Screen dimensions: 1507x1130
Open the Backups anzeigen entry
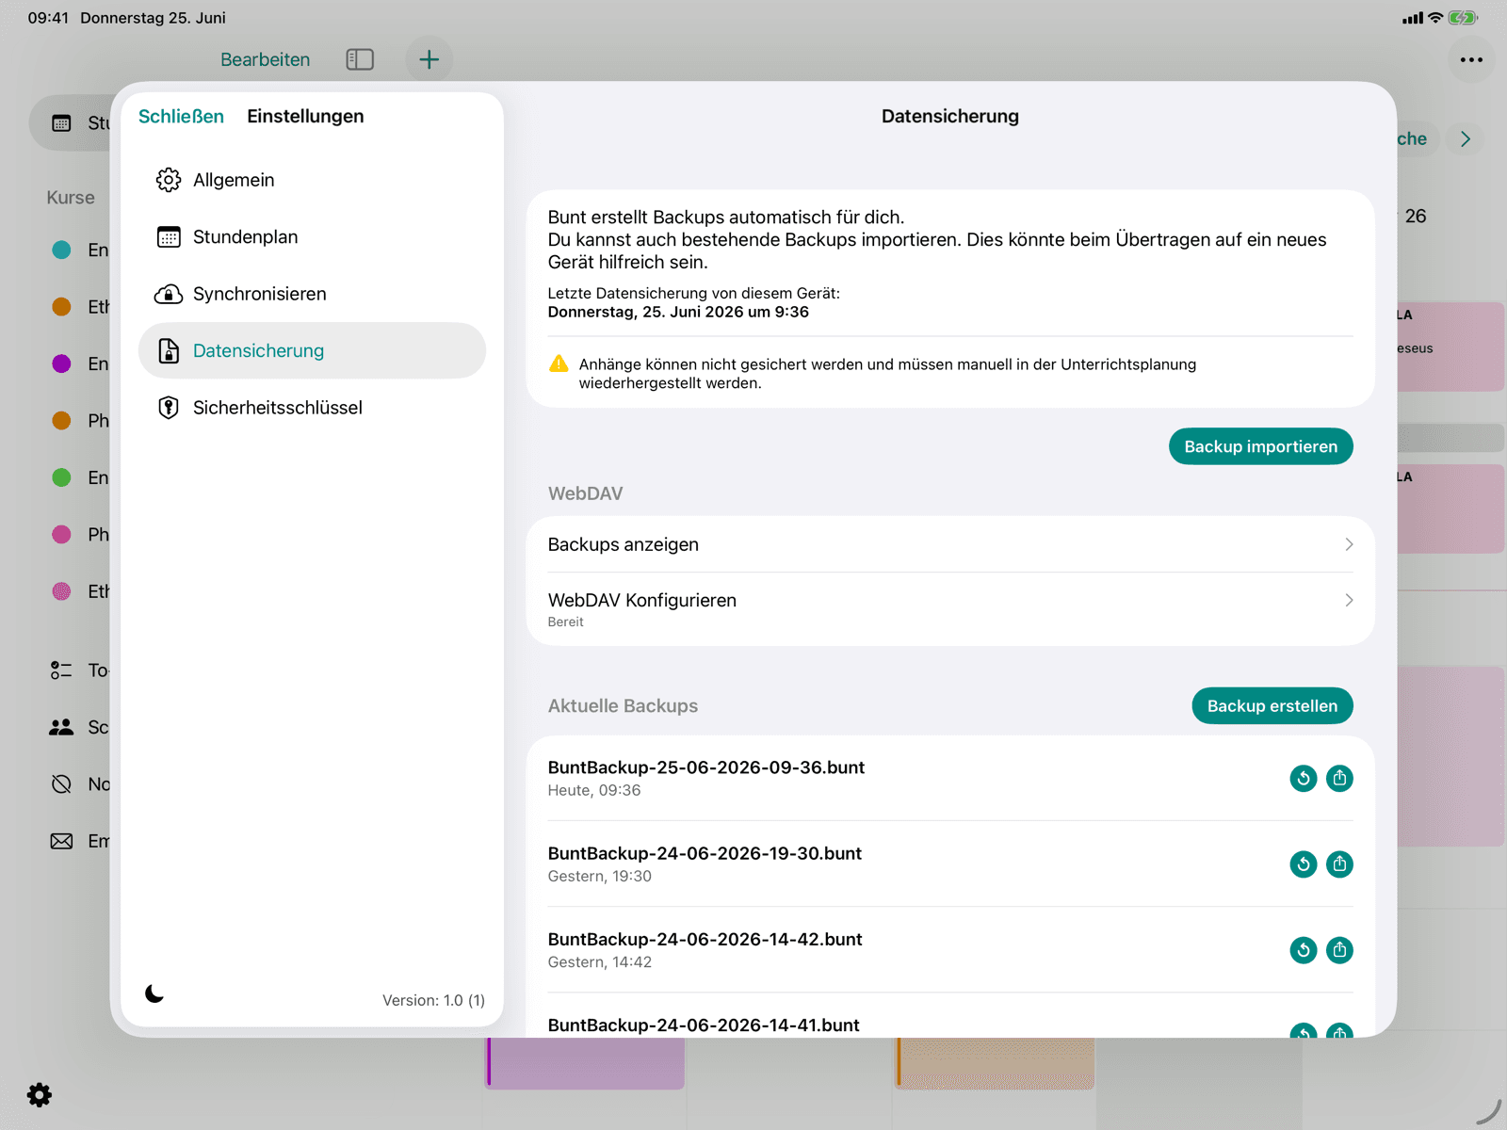tap(950, 544)
